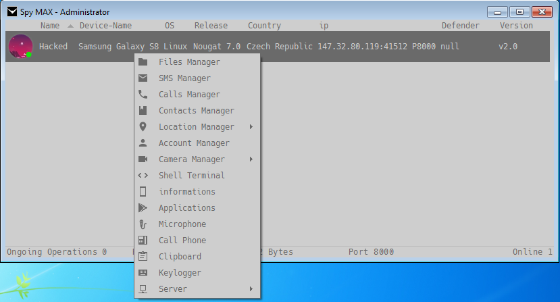Click 'Port 8000' in status bar
The width and height of the screenshot is (560, 302).
coord(371,252)
